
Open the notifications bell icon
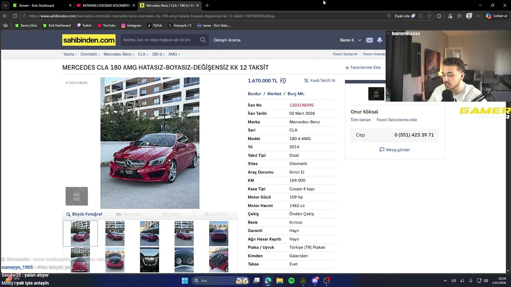click(x=380, y=40)
